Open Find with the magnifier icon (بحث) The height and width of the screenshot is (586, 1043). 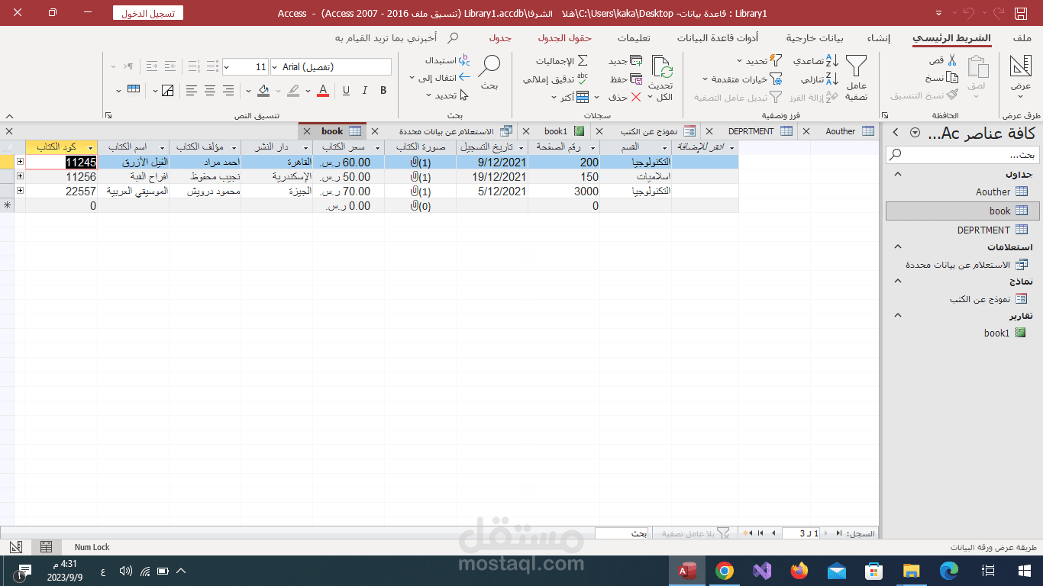(x=489, y=67)
